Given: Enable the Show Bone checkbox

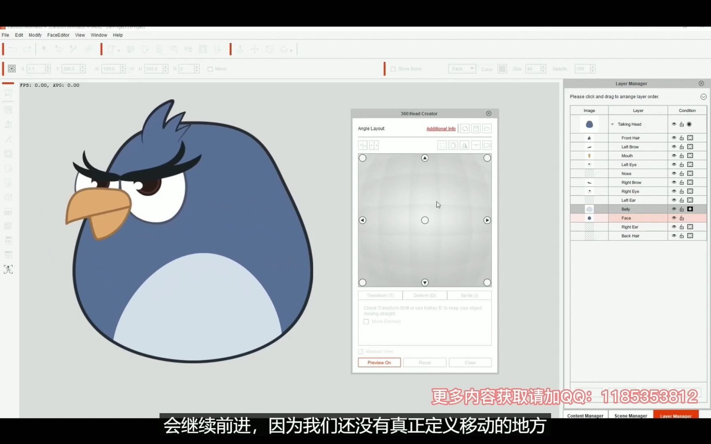Looking at the screenshot, I should coord(393,69).
